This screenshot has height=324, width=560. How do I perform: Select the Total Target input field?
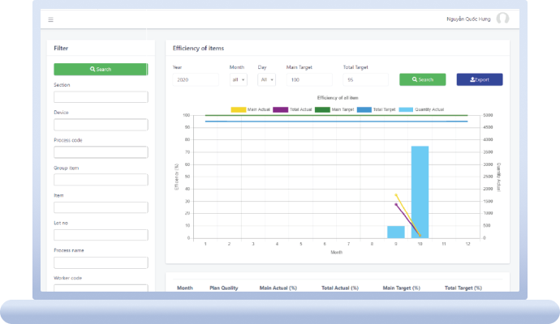367,79
